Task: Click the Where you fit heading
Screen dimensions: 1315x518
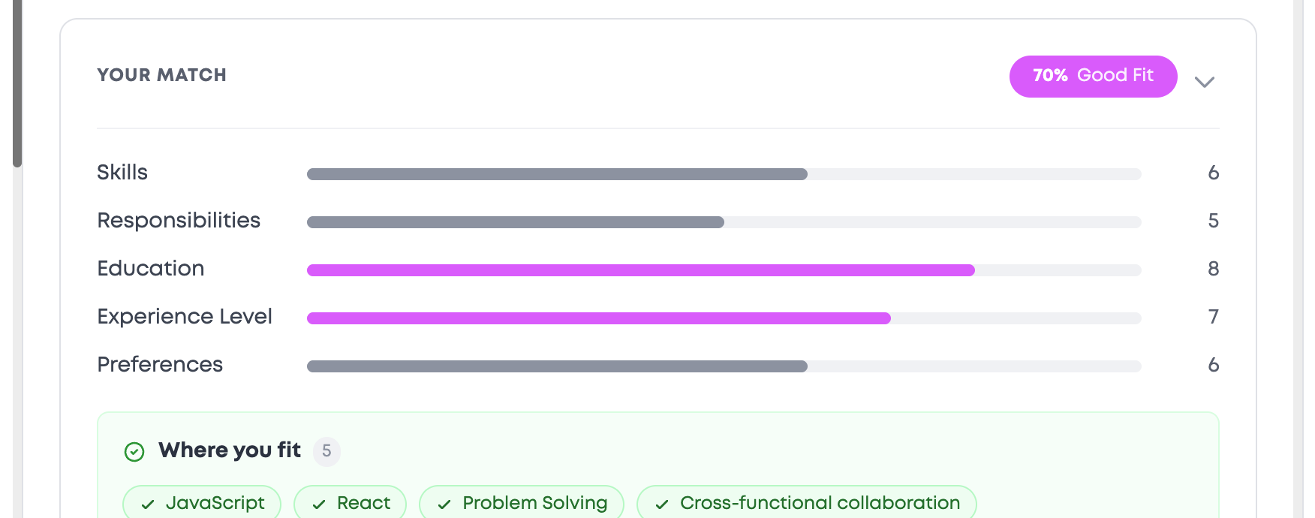Action: pos(230,450)
